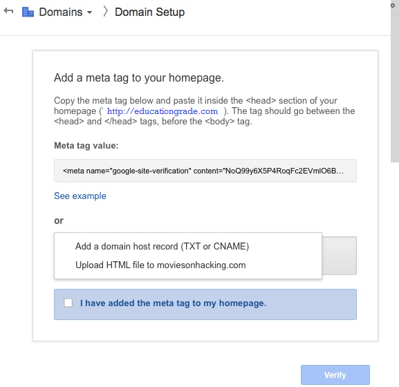399x387 pixels.
Task: Click the 'Add a meta tag' heading
Action: (x=139, y=77)
